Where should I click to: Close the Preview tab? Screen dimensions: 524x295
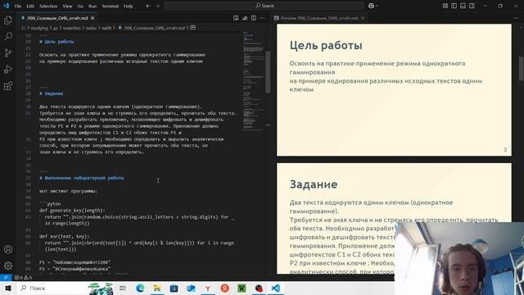pyautogui.click(x=363, y=18)
